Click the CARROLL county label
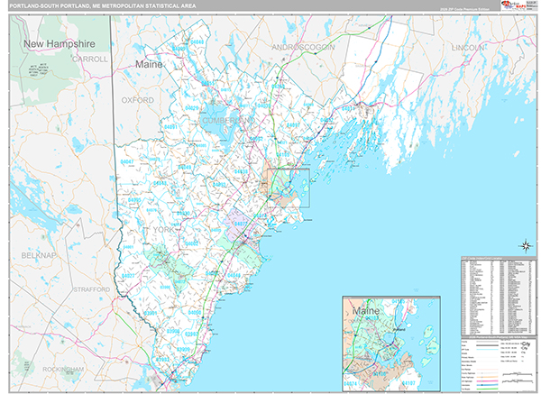This screenshot has height=394, width=541. pos(89,59)
